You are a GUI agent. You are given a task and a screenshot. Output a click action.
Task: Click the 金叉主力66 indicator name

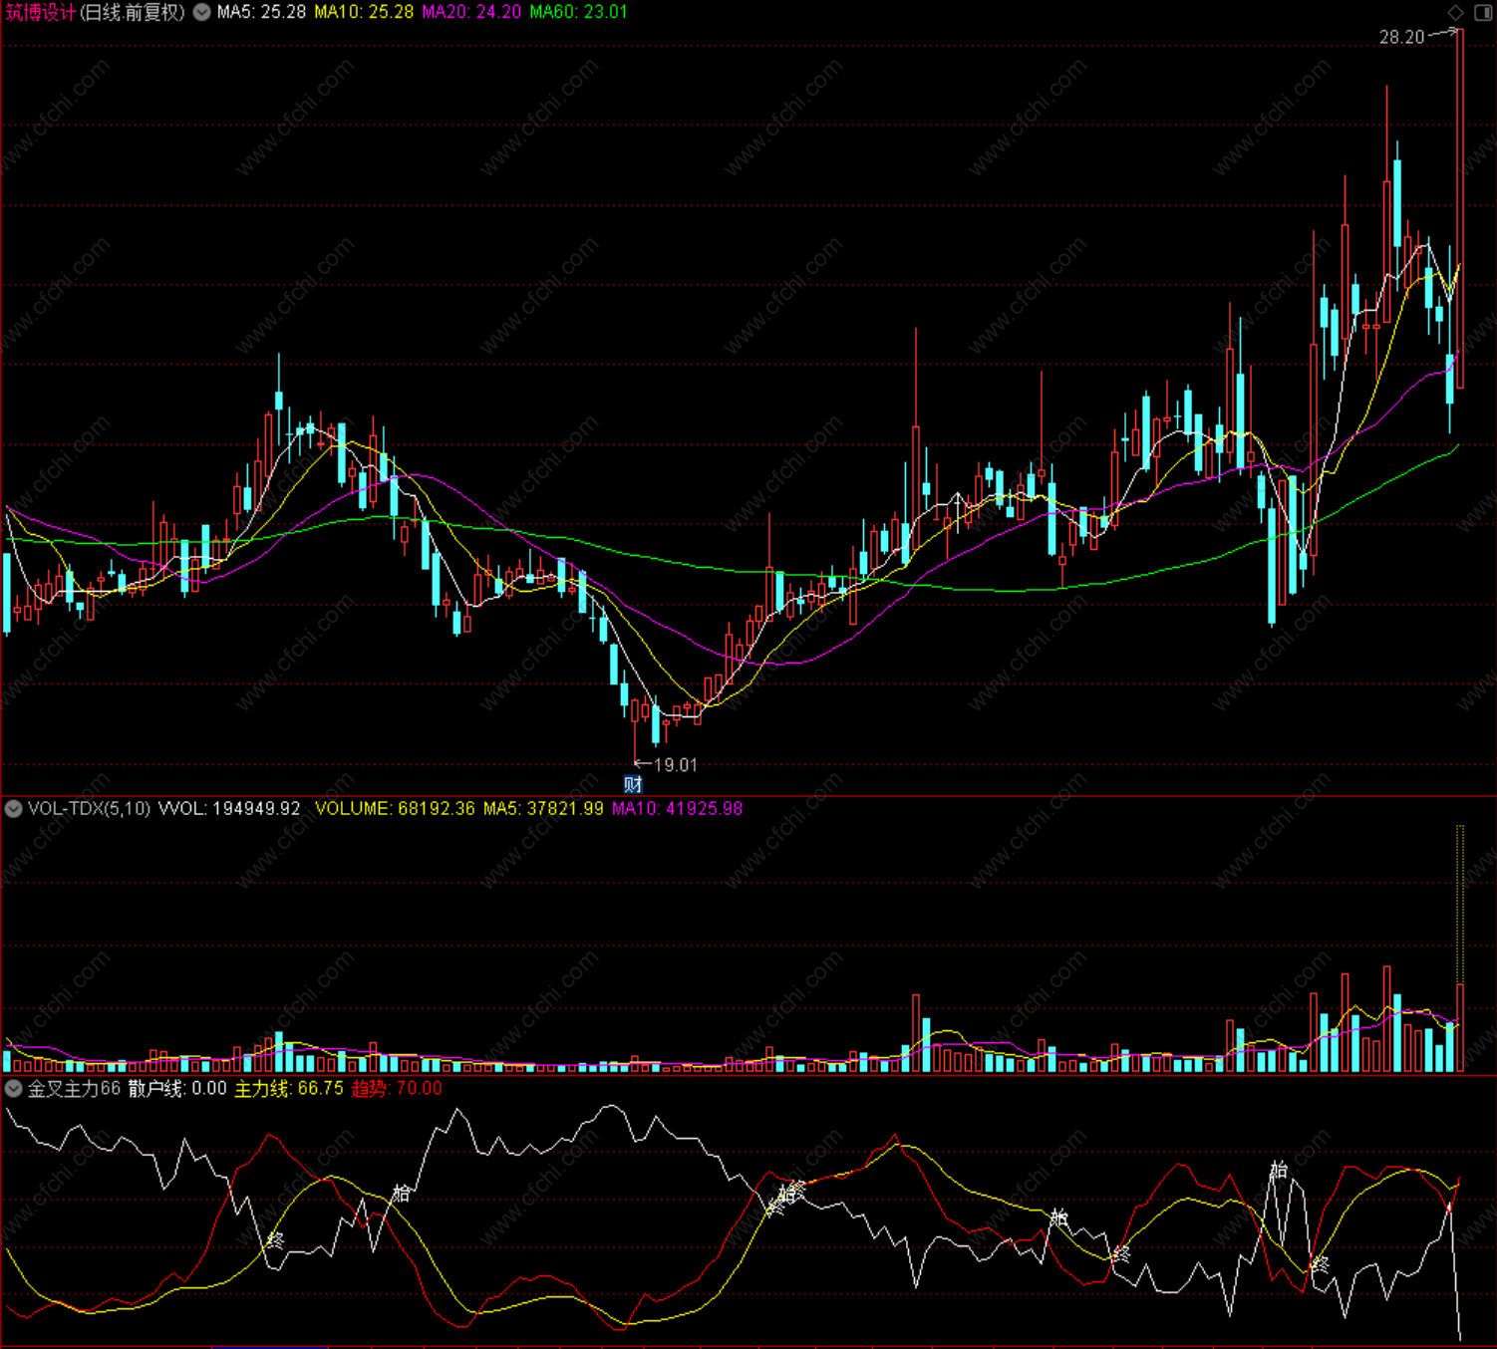tap(74, 1088)
